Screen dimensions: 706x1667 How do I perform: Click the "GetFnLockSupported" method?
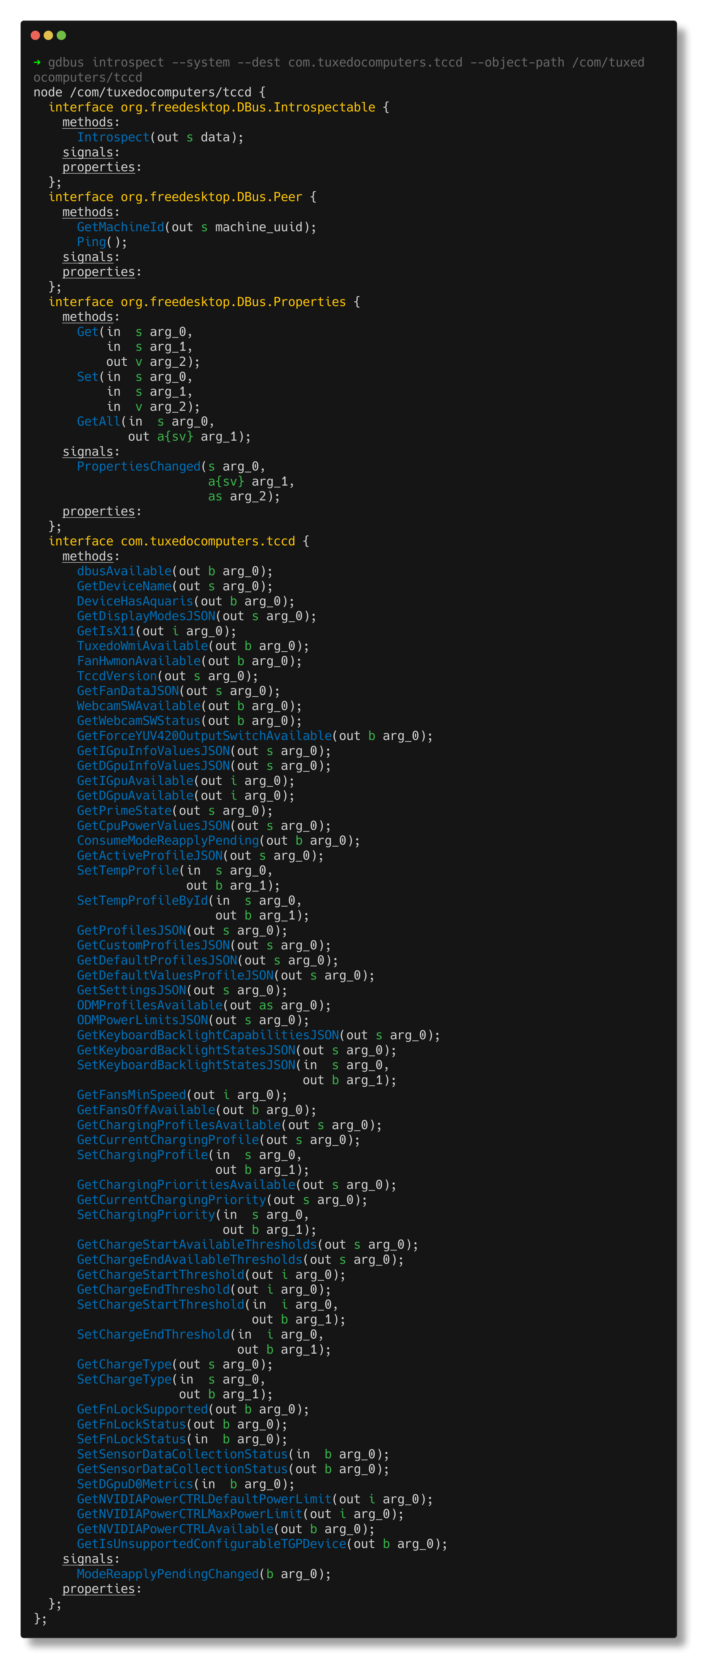pyautogui.click(x=142, y=1410)
